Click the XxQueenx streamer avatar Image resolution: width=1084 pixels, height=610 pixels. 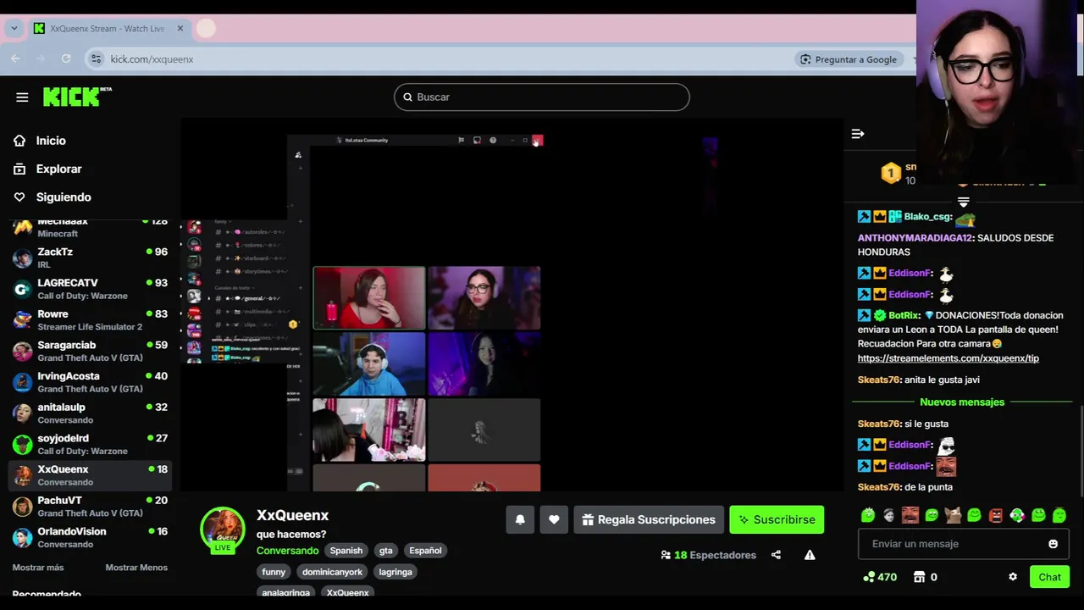(x=223, y=530)
